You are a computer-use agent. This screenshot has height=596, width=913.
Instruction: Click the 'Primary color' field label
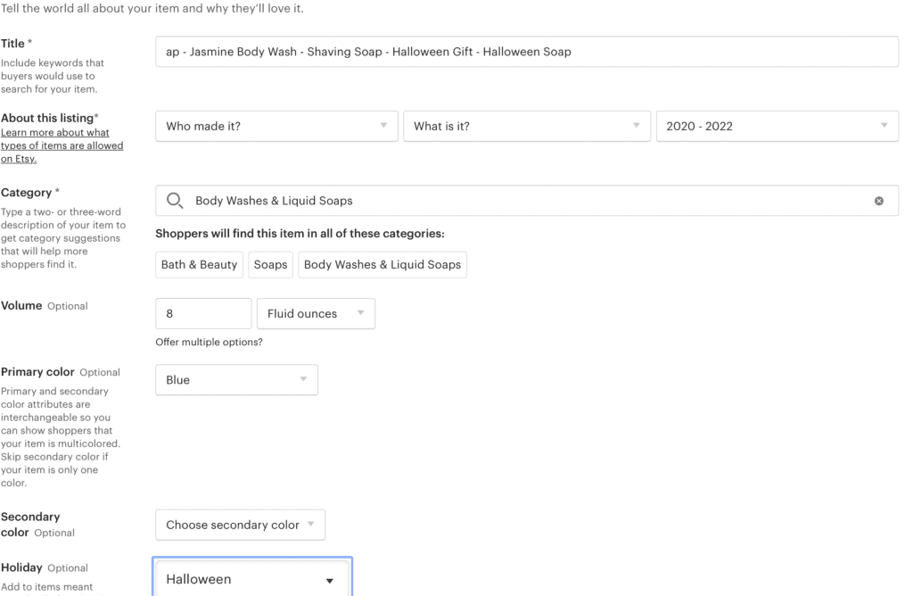point(37,372)
